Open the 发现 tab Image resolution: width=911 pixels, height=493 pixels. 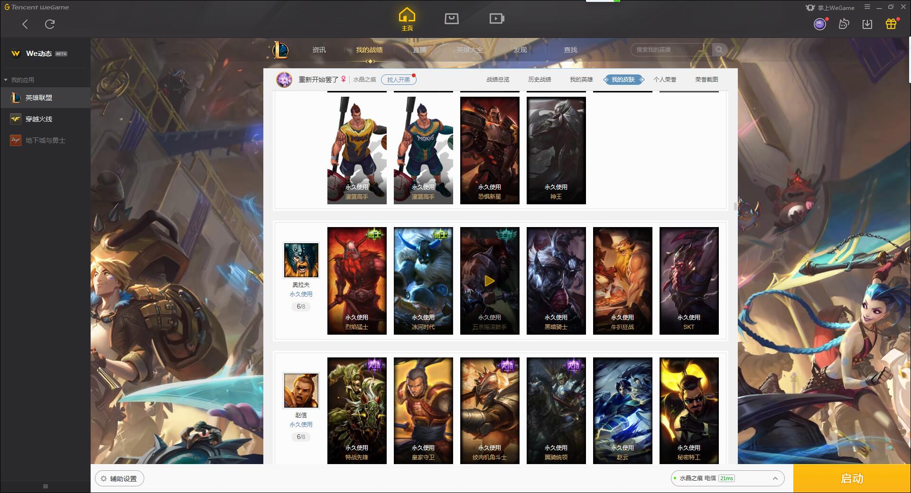(520, 50)
